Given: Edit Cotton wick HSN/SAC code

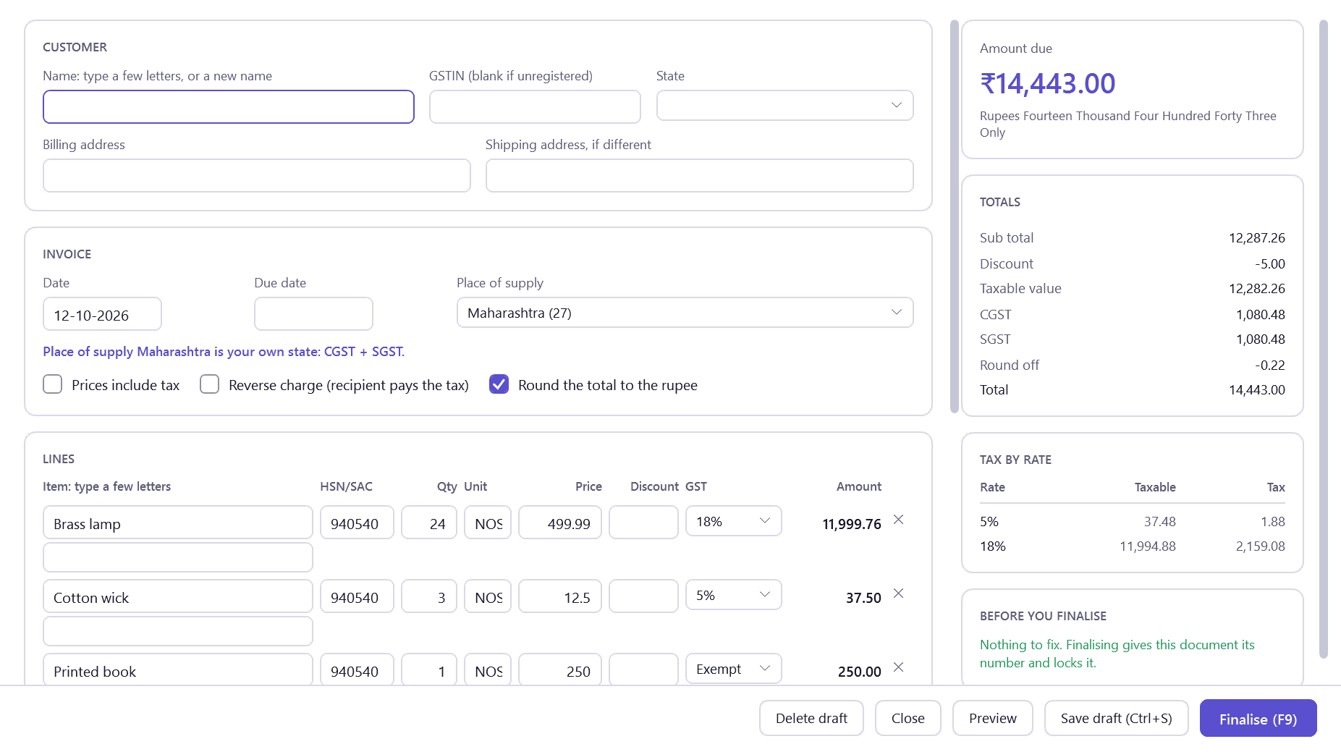Looking at the screenshot, I should pyautogui.click(x=357, y=596).
